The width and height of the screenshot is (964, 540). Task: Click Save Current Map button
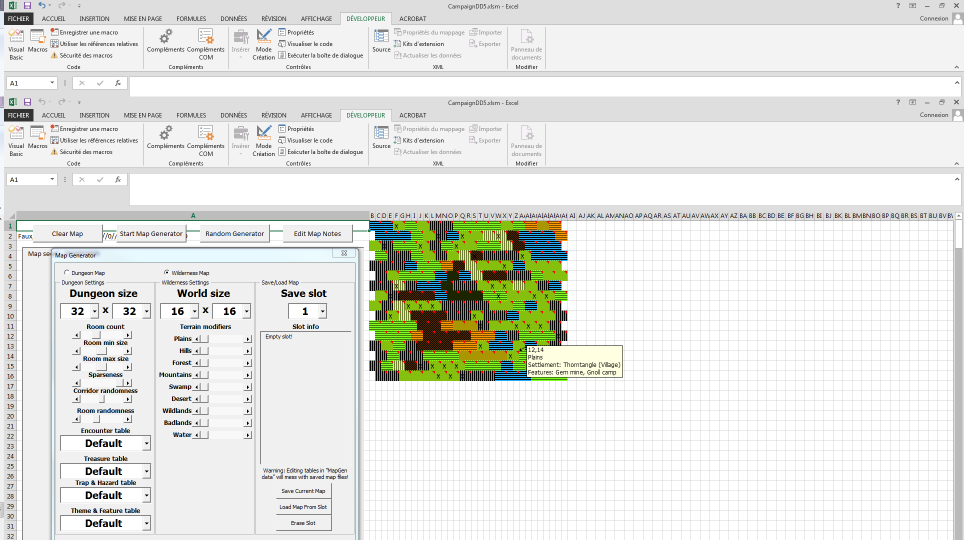303,491
